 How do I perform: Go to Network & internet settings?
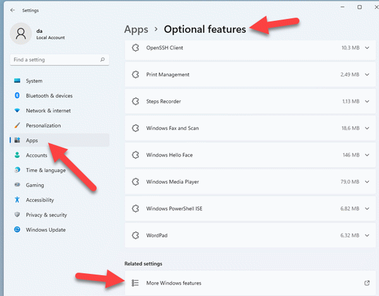click(59, 110)
